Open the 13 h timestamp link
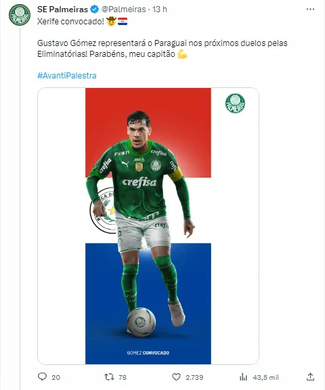 (x=160, y=9)
